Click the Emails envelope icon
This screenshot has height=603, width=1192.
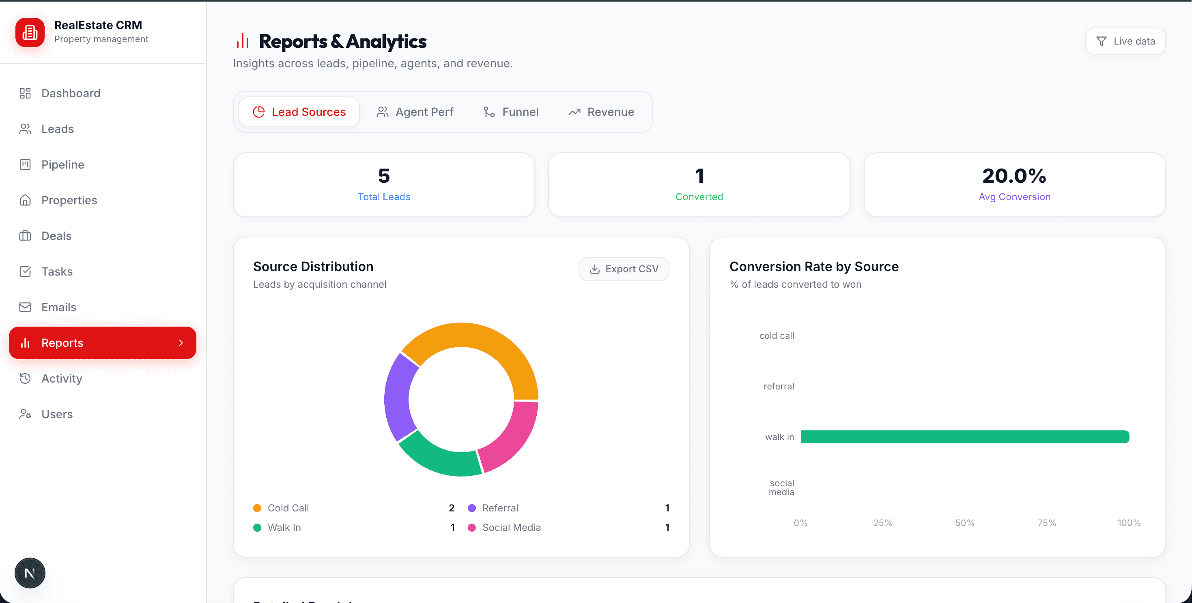pyautogui.click(x=26, y=307)
